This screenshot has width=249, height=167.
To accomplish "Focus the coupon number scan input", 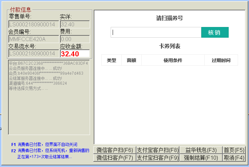I will click(x=156, y=32).
